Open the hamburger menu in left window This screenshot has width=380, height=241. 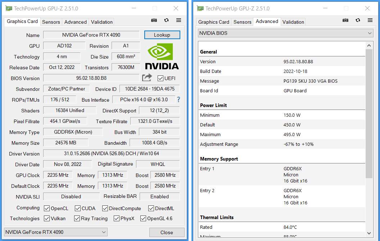178,20
